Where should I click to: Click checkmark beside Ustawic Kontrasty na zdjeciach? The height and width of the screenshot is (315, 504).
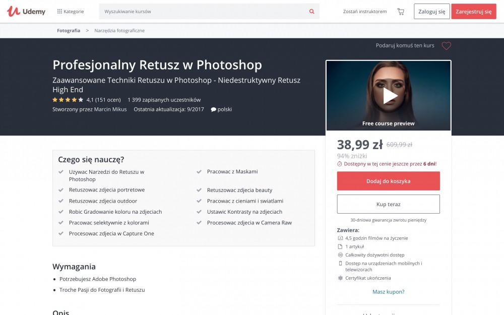click(199, 212)
